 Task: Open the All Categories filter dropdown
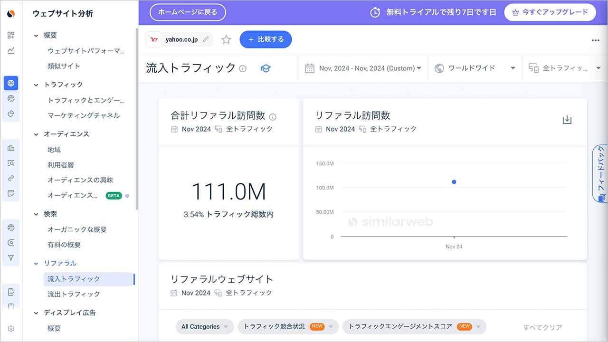click(x=205, y=327)
